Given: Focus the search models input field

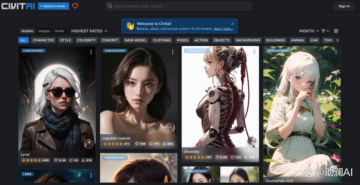Looking at the screenshot, I should pyautogui.click(x=179, y=6).
